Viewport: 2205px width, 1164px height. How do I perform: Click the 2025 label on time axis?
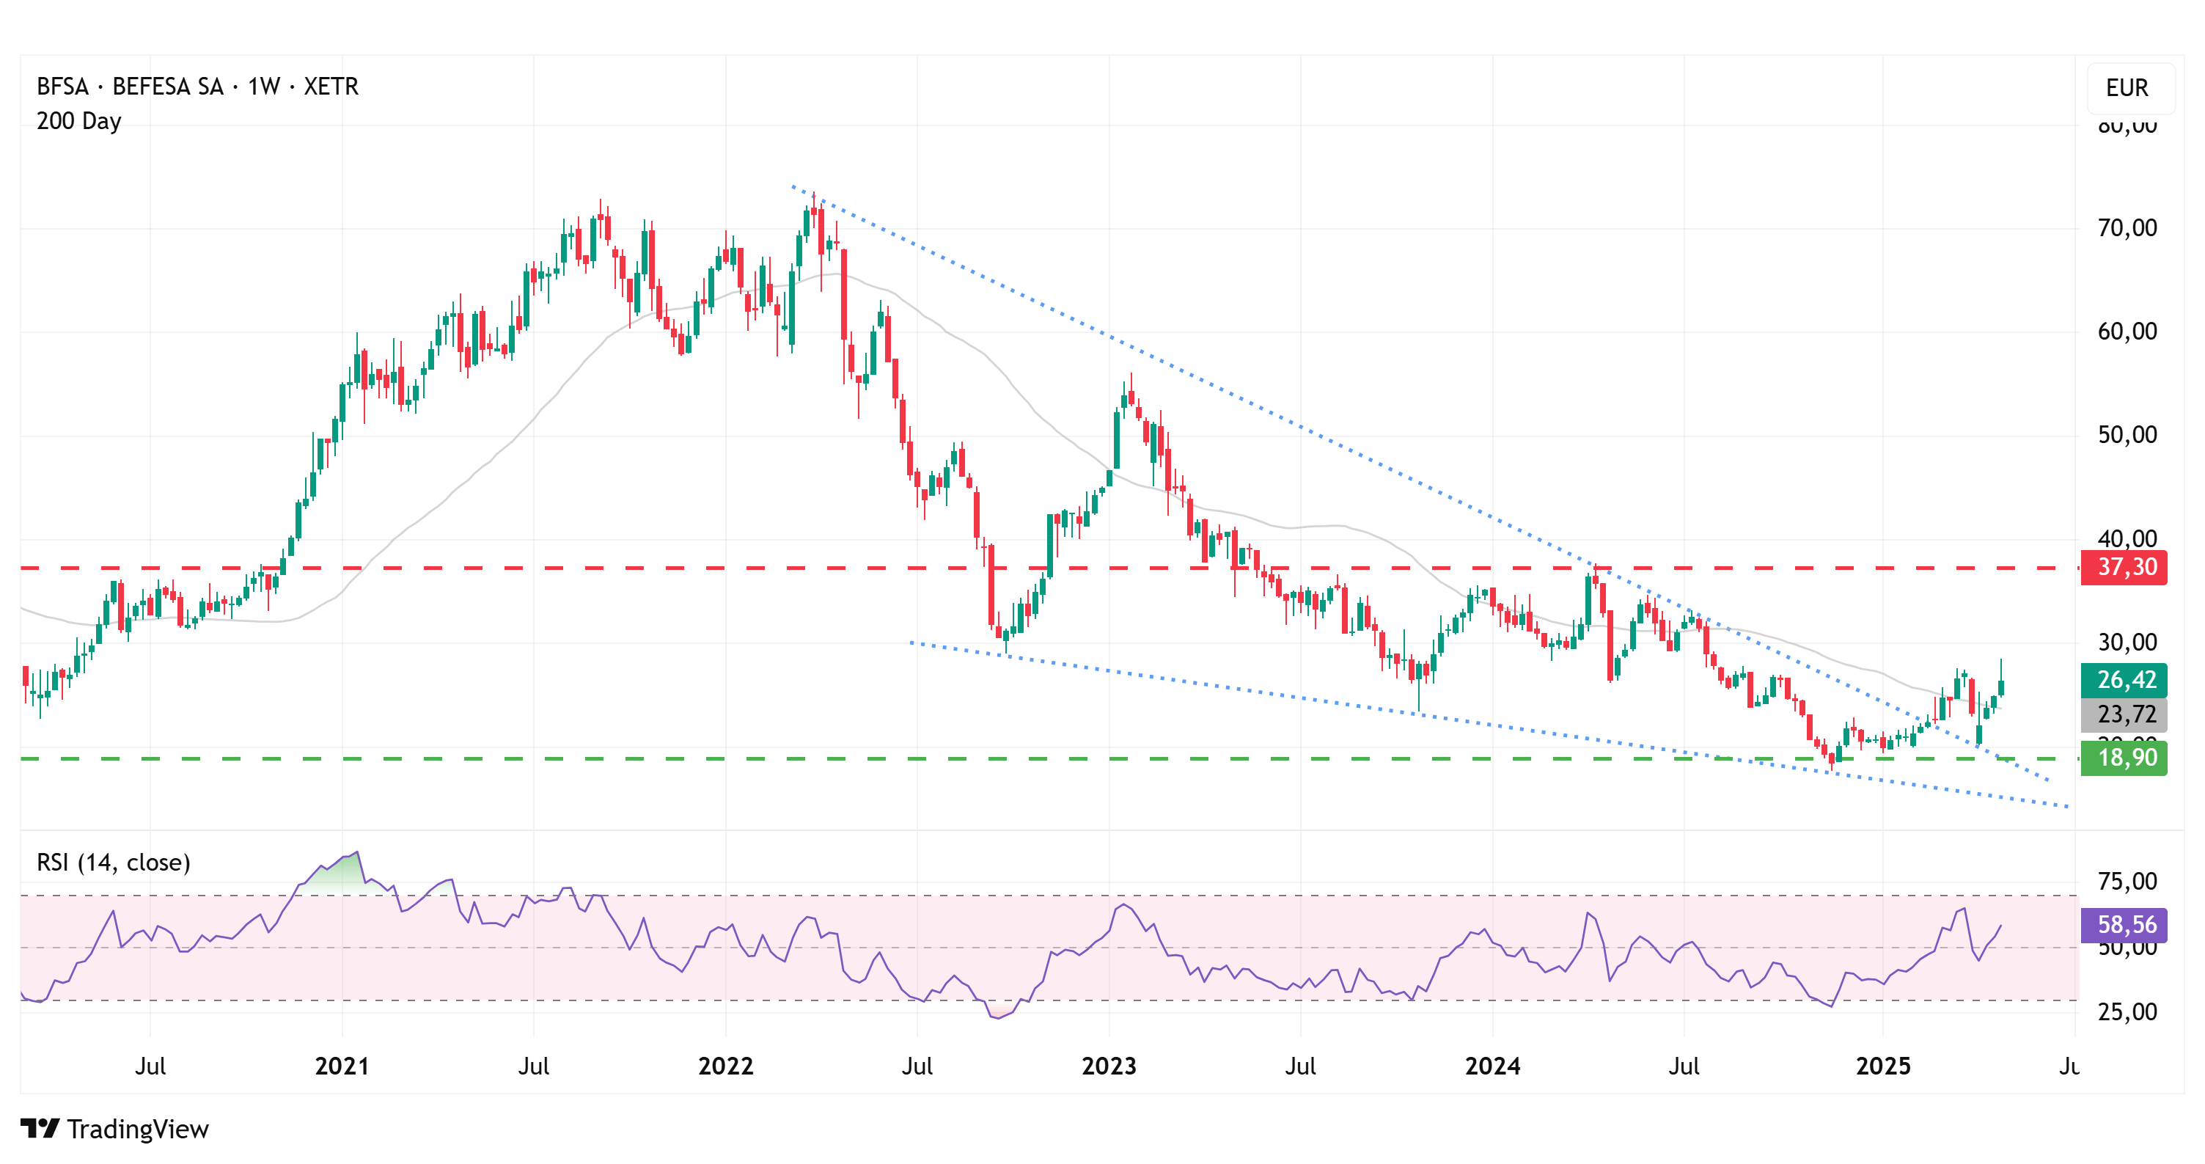1882,1066
